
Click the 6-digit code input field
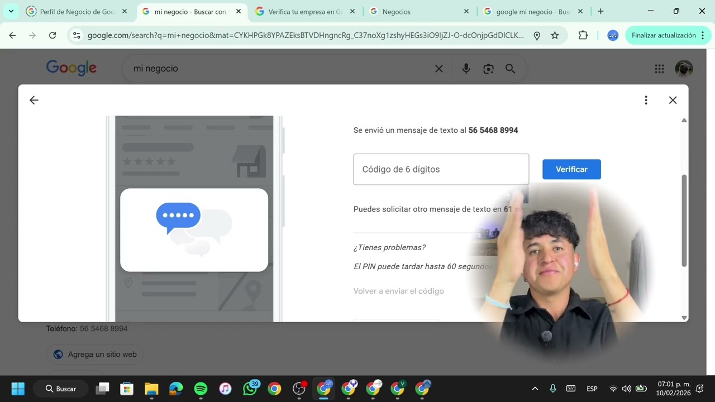[441, 169]
